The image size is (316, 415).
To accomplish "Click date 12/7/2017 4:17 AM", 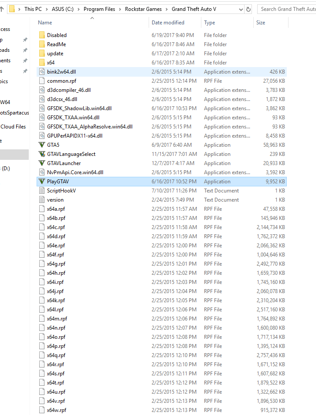I will [173, 163].
